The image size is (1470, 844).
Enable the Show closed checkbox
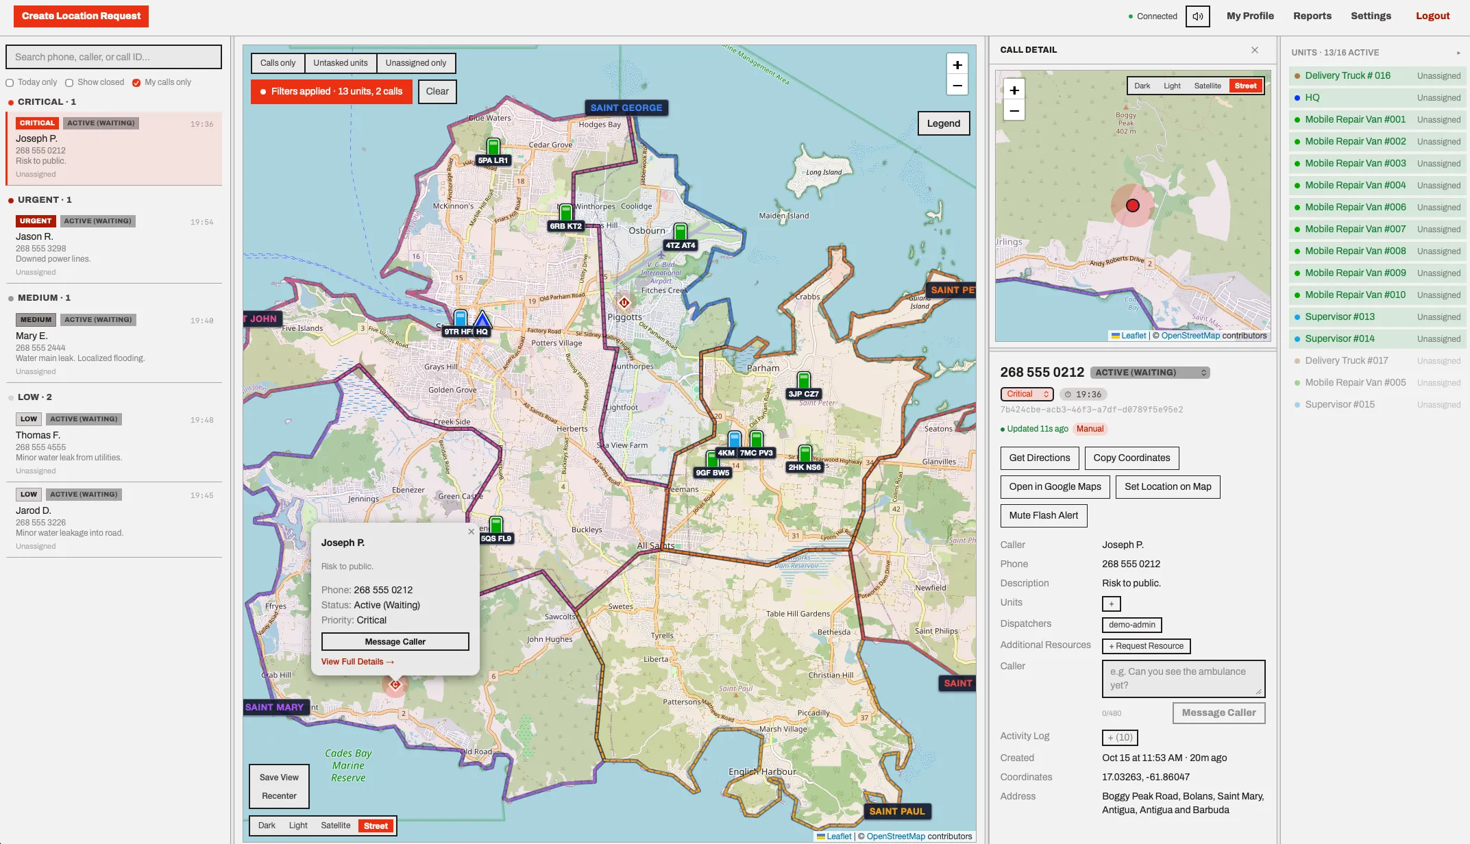69,83
